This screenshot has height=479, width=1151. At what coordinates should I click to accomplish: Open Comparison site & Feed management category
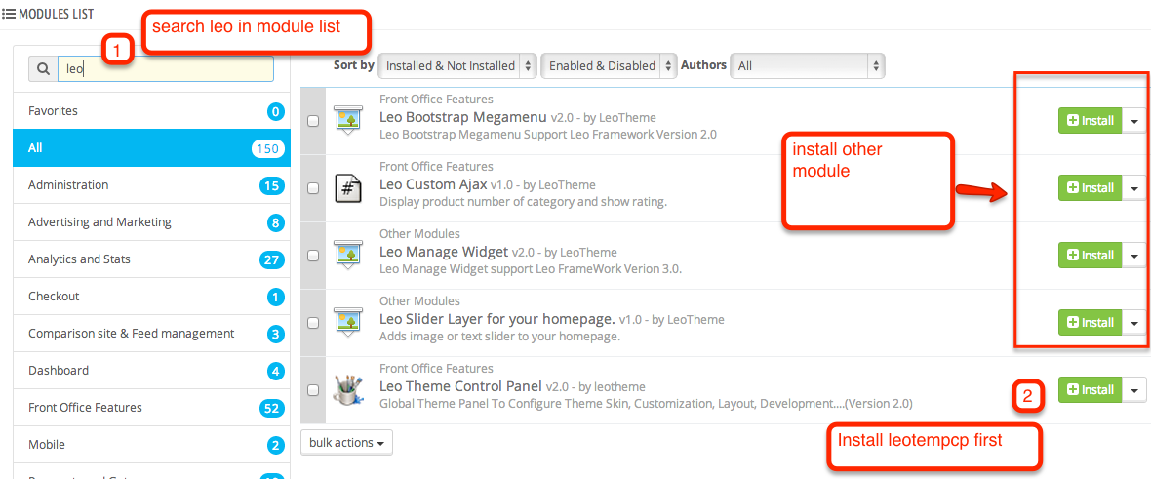[152, 334]
